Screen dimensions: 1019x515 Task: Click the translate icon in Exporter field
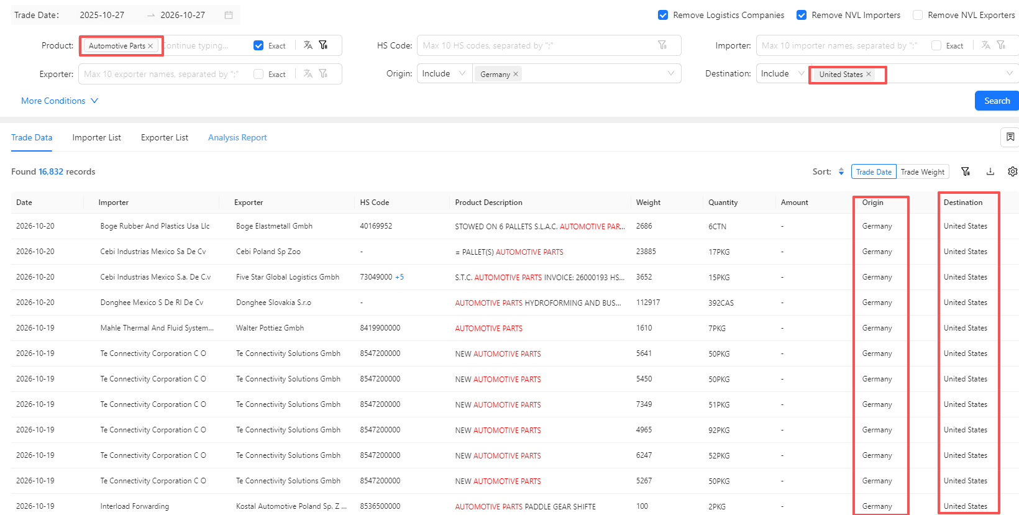pos(308,74)
